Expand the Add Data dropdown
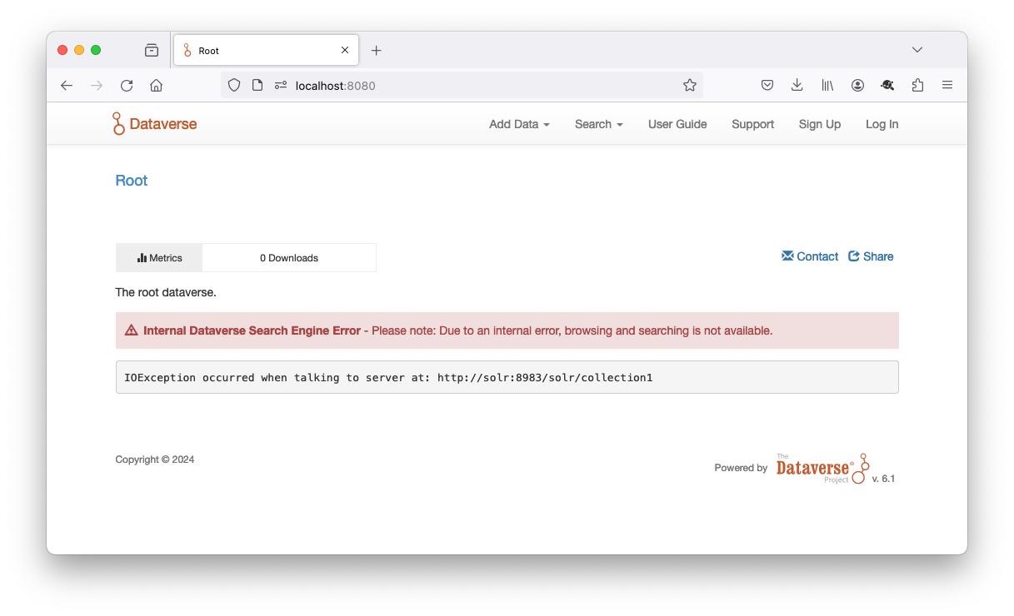The height and width of the screenshot is (616, 1014). pyautogui.click(x=519, y=124)
